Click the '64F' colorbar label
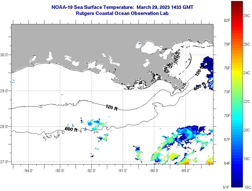This screenshot has width=252, height=191. [x=227, y=163]
